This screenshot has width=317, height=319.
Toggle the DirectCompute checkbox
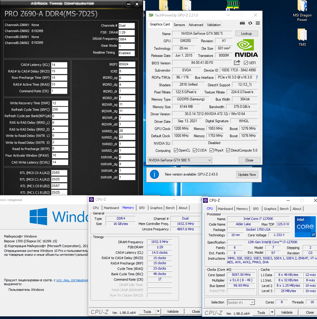(x=228, y=150)
